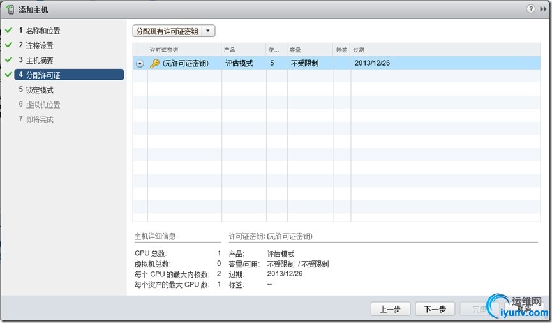Click the double-arrow collapse icon in title bar
The image size is (552, 323).
(x=543, y=9)
